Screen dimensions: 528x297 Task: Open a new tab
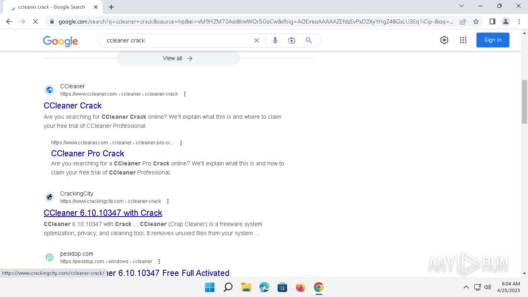(x=111, y=7)
